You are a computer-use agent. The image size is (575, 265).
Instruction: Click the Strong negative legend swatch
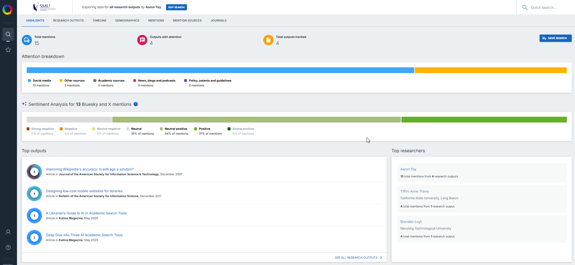tap(28, 129)
